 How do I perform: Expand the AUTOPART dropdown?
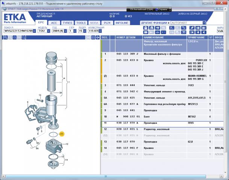click(x=204, y=23)
